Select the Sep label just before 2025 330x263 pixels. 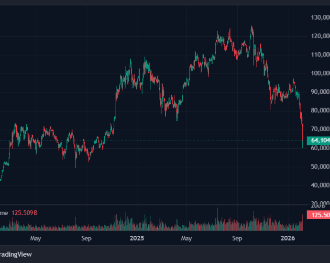pyautogui.click(x=87, y=238)
